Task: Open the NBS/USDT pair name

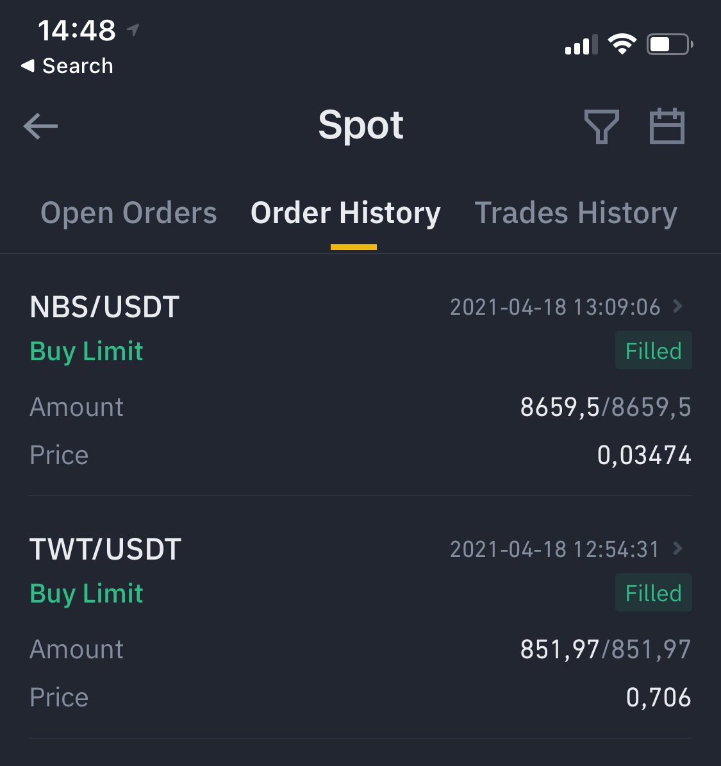Action: coord(104,307)
